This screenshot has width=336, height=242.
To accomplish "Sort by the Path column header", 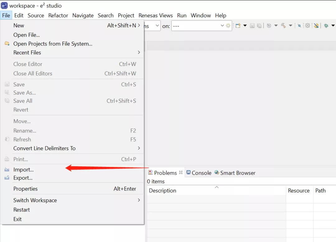I will 324,191.
